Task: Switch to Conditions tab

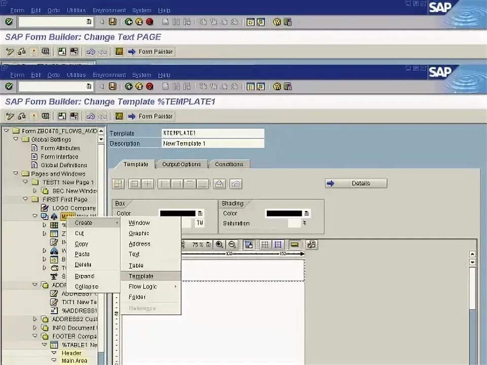Action: point(229,164)
